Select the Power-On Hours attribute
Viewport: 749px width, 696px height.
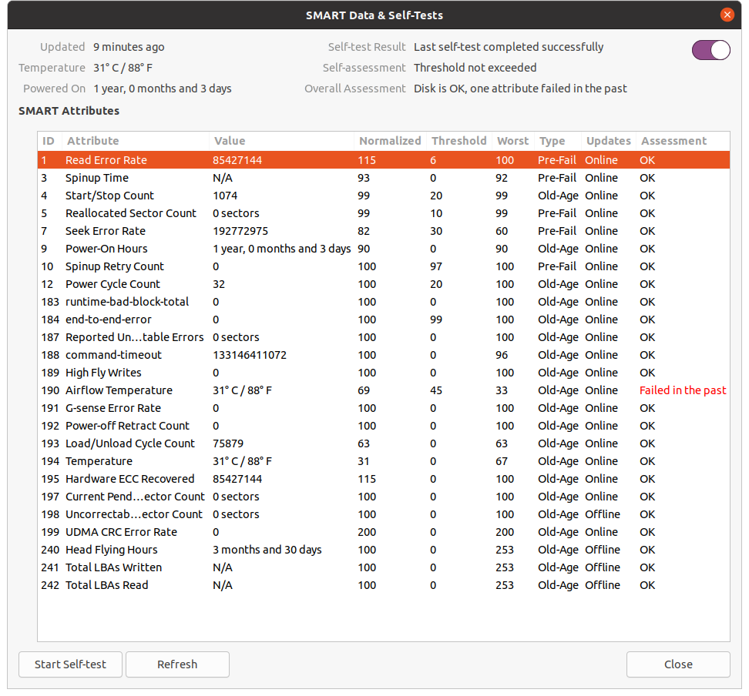tap(384, 248)
